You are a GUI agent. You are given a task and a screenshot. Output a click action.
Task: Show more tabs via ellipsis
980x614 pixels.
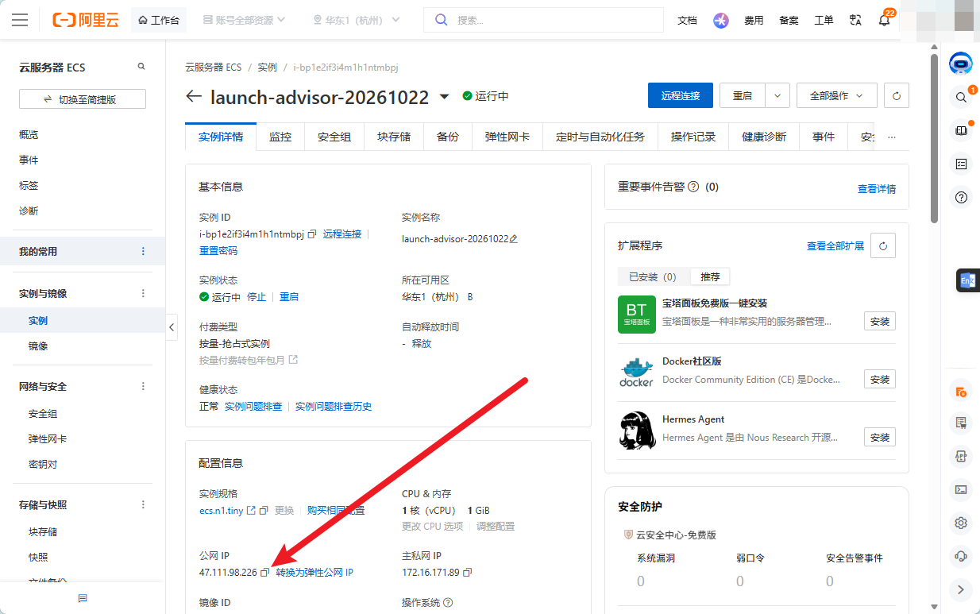pyautogui.click(x=892, y=137)
